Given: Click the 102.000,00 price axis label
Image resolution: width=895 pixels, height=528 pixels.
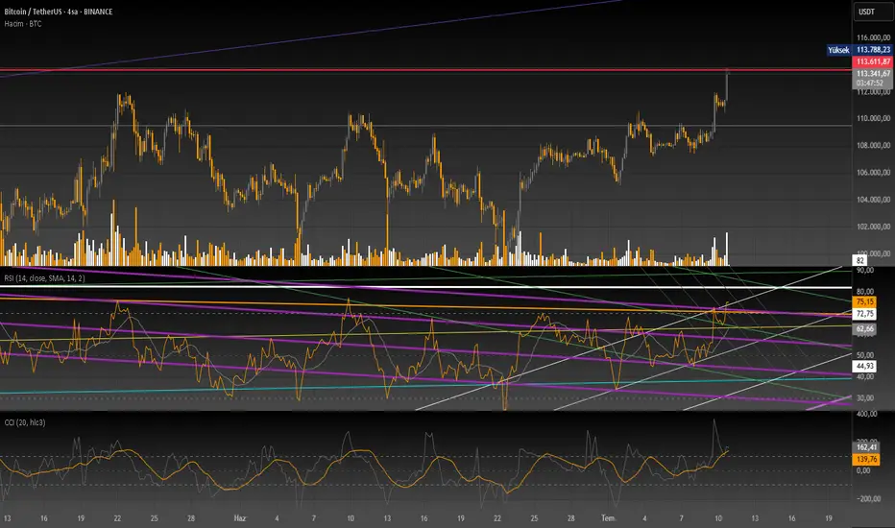Looking at the screenshot, I should 873,227.
